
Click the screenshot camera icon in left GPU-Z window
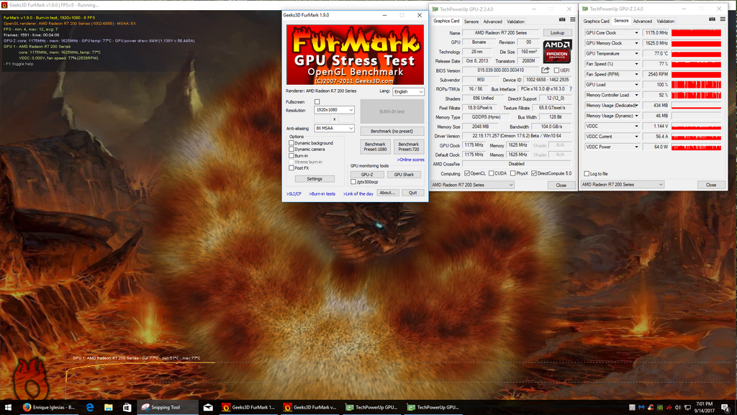point(562,19)
